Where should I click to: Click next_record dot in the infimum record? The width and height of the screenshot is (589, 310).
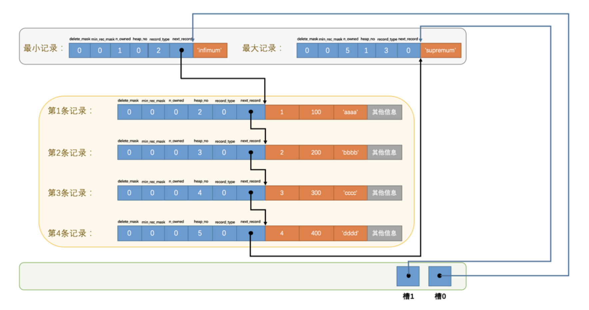click(x=182, y=50)
